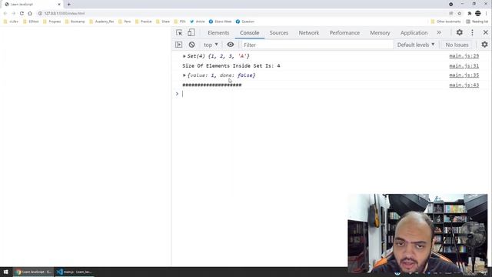The height and width of the screenshot is (277, 492).
Task: Open main.js:43 source link
Action: 464,85
